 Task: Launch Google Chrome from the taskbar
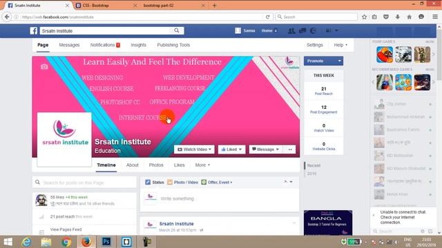coord(66,242)
